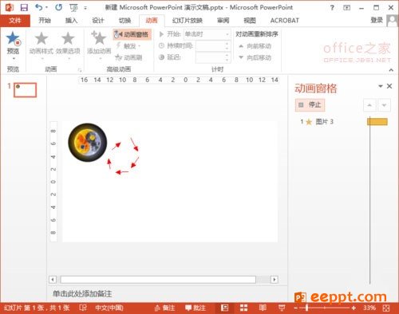Viewport: 399px width, 314px height.
Task: Click the zoom slider handle
Action: pos(306,308)
